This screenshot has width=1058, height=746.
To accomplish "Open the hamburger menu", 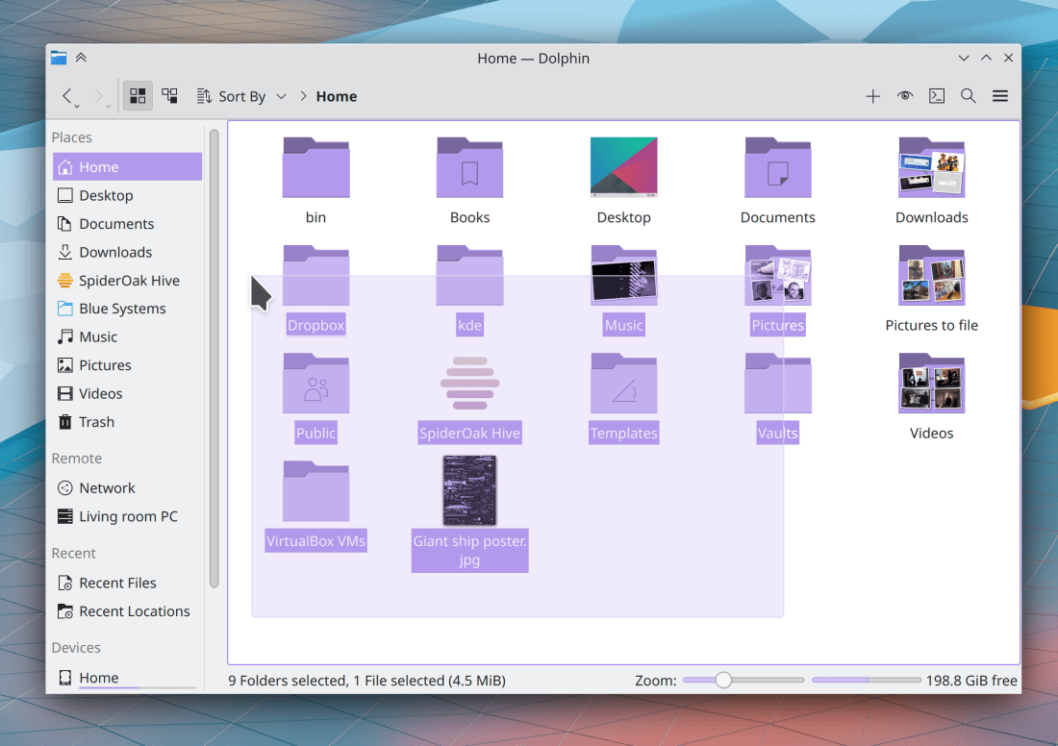I will 1000,96.
